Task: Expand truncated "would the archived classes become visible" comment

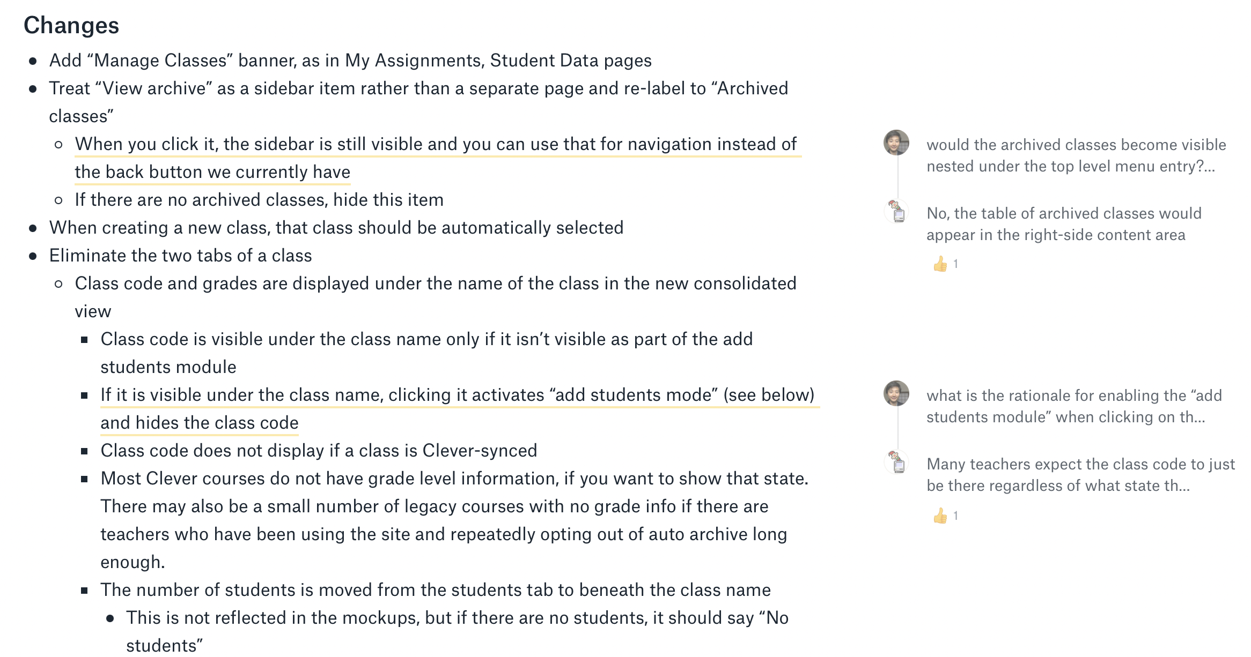Action: (x=1076, y=155)
